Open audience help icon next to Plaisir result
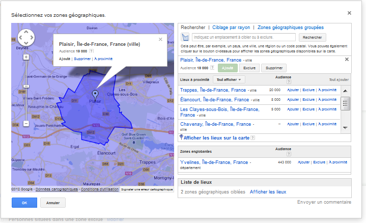 (x=212, y=68)
